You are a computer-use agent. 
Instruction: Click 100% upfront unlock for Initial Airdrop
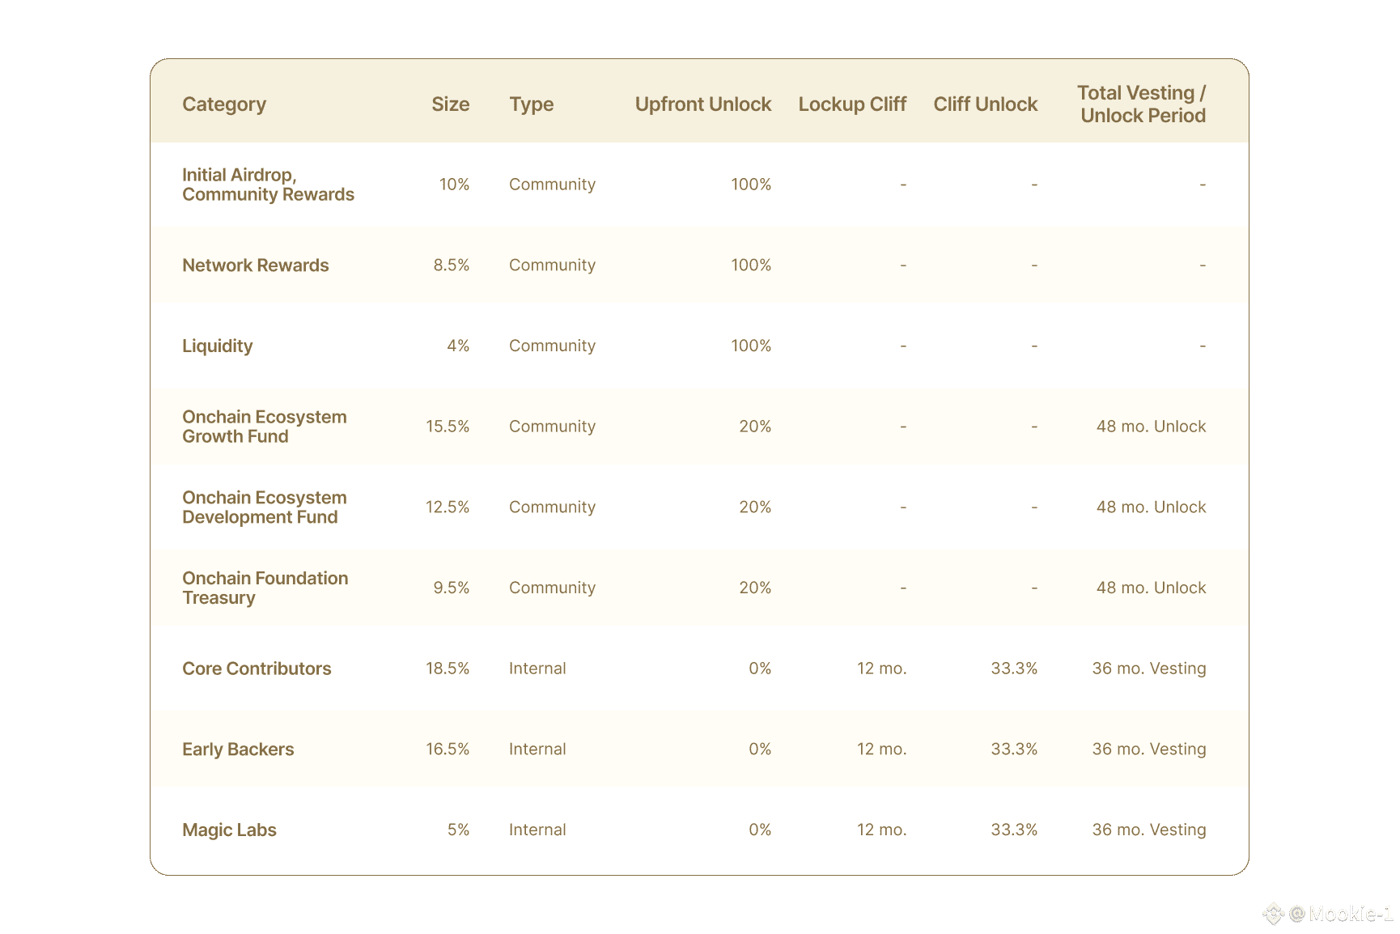[751, 185]
